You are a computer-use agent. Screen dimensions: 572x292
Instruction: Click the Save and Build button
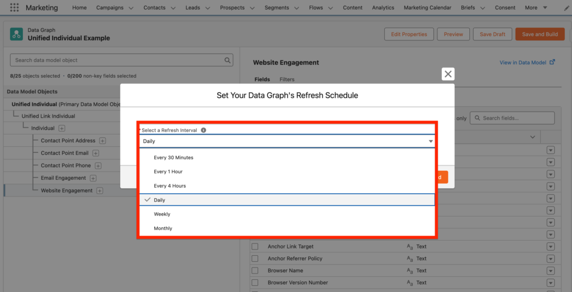(540, 34)
